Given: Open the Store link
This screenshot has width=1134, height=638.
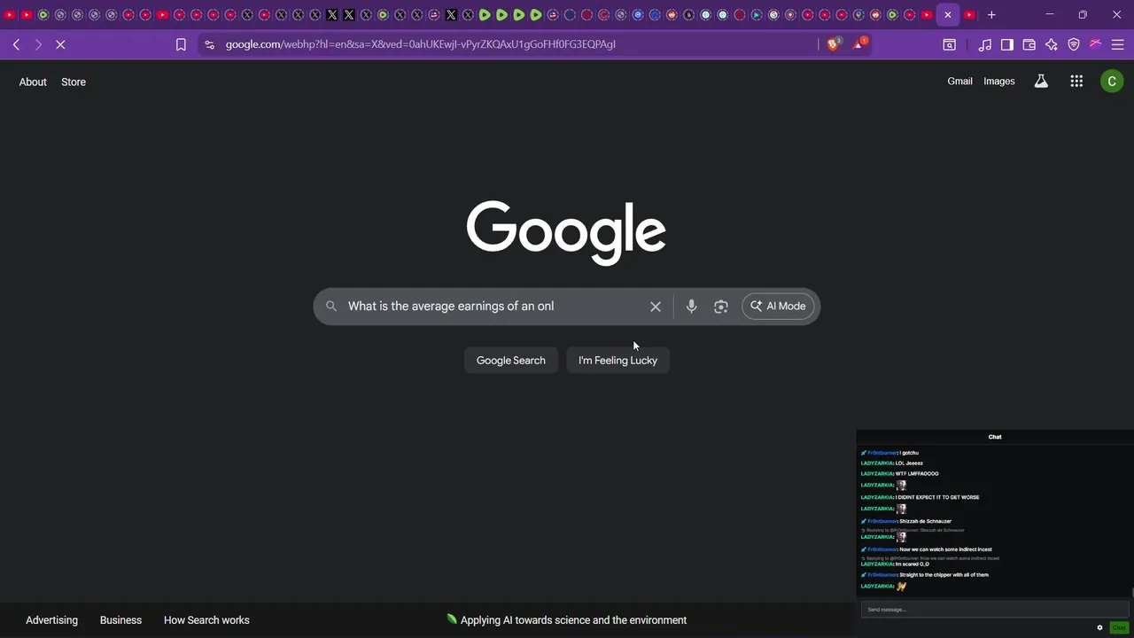Looking at the screenshot, I should [x=74, y=82].
